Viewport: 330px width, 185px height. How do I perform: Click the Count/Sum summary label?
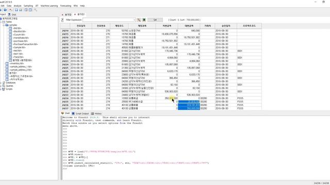(x=185, y=20)
